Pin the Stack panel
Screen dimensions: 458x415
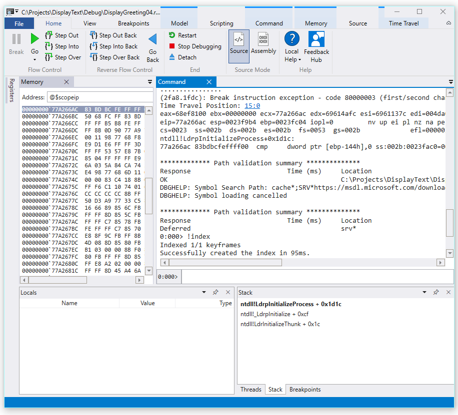click(435, 292)
